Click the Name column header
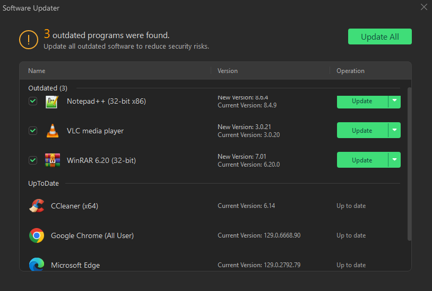Image resolution: width=432 pixels, height=291 pixels. tap(37, 71)
